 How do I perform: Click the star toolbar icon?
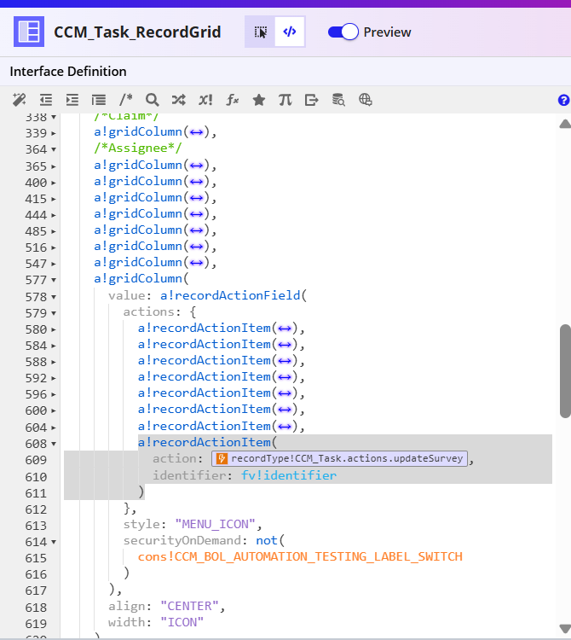tap(259, 100)
